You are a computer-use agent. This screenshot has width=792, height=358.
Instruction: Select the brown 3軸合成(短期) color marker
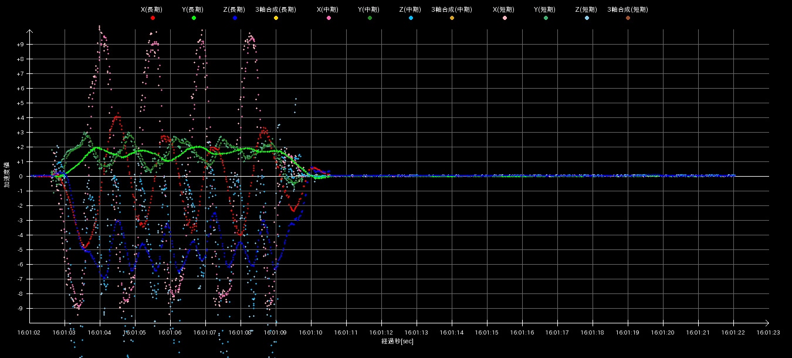(628, 18)
